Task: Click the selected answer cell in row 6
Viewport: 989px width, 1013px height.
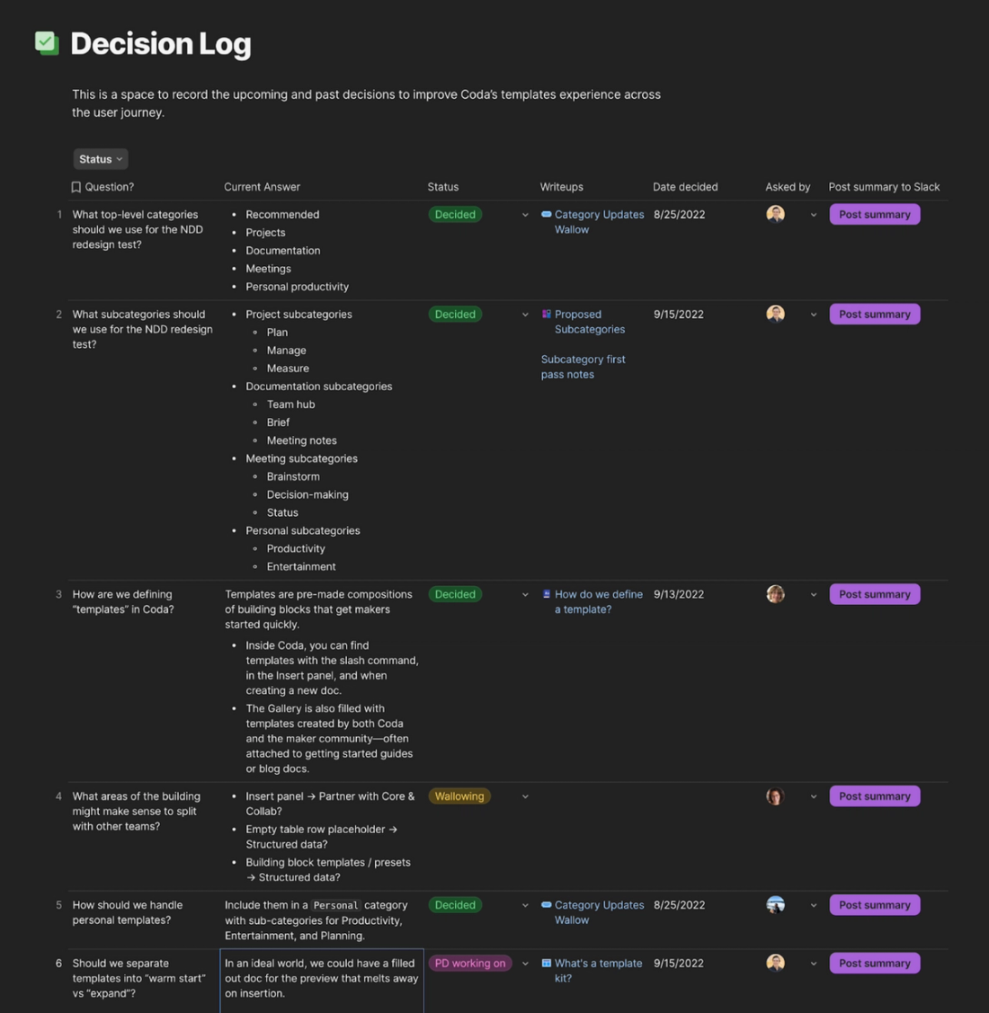Action: click(x=322, y=981)
